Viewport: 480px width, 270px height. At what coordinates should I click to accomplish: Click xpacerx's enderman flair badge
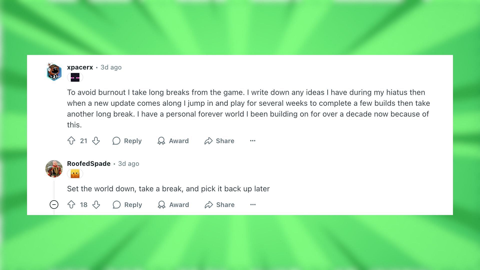pos(75,77)
